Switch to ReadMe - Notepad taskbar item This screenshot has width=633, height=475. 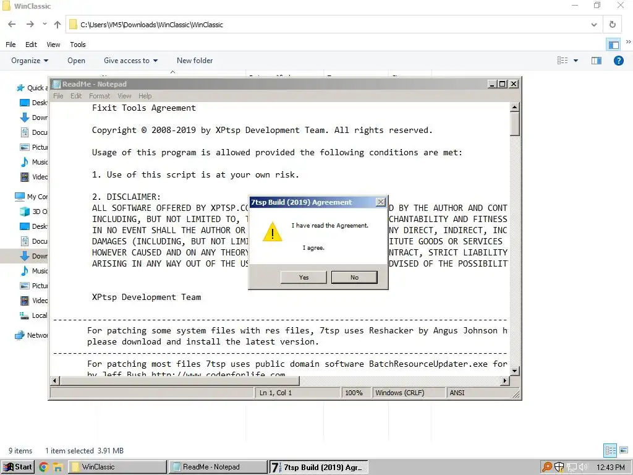(218, 467)
